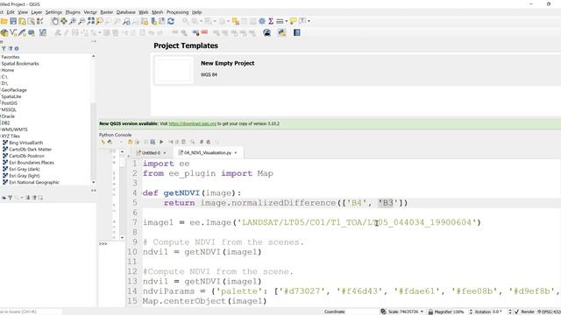Click the Save script icon in editor
This screenshot has width=561, height=315.
point(153,142)
